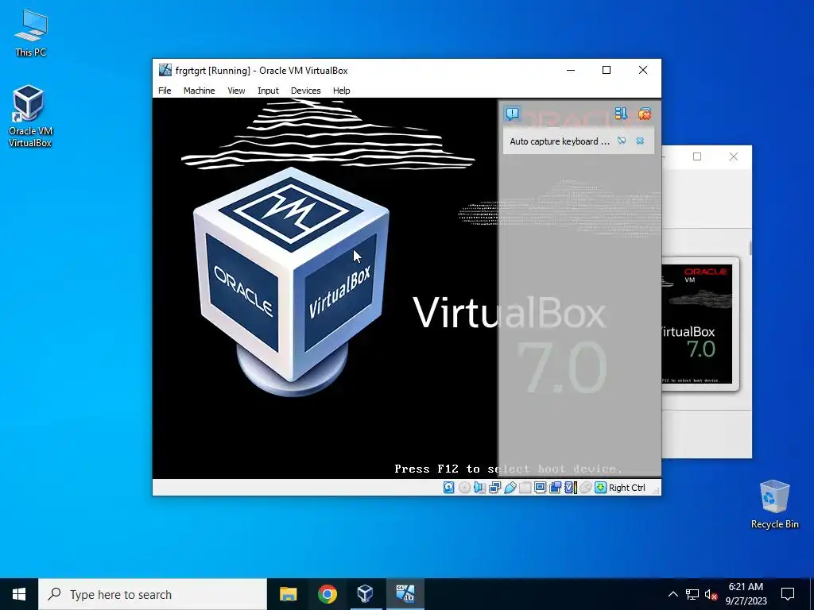
Task: Open the Devices menu
Action: pos(306,91)
